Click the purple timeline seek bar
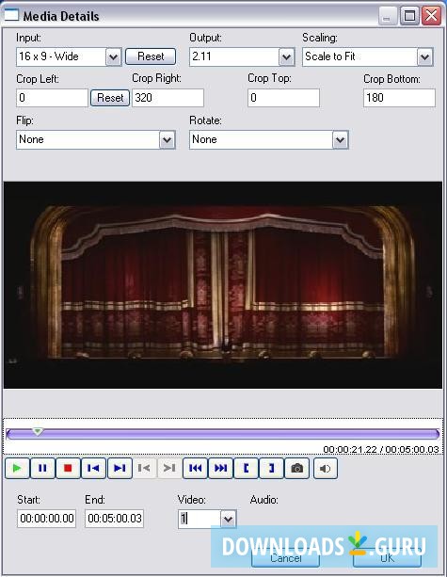447x577 pixels. click(223, 434)
